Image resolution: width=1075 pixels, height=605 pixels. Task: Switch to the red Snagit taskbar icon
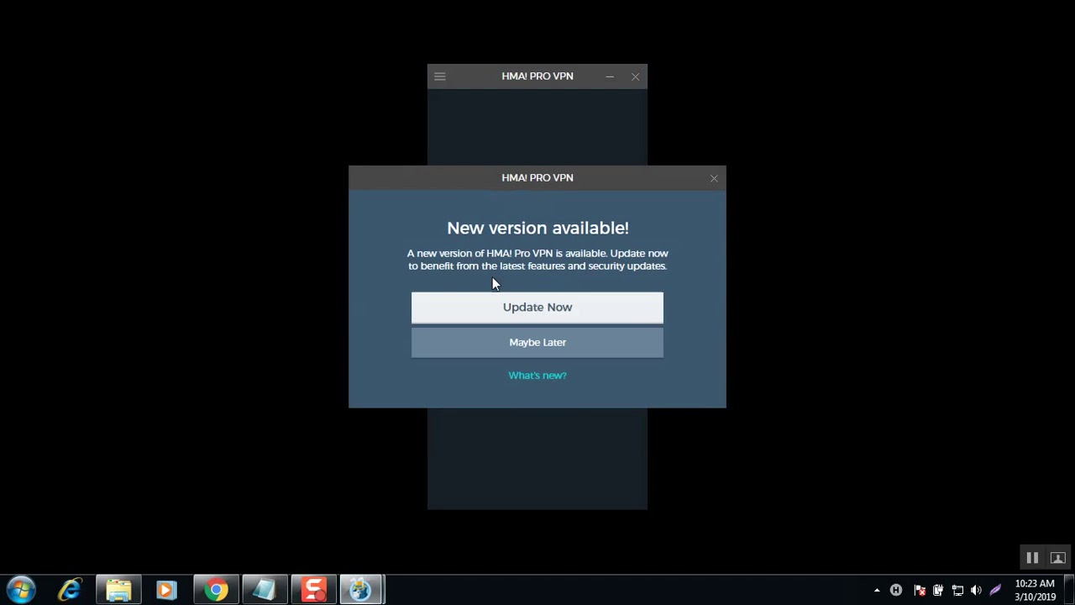click(x=313, y=590)
